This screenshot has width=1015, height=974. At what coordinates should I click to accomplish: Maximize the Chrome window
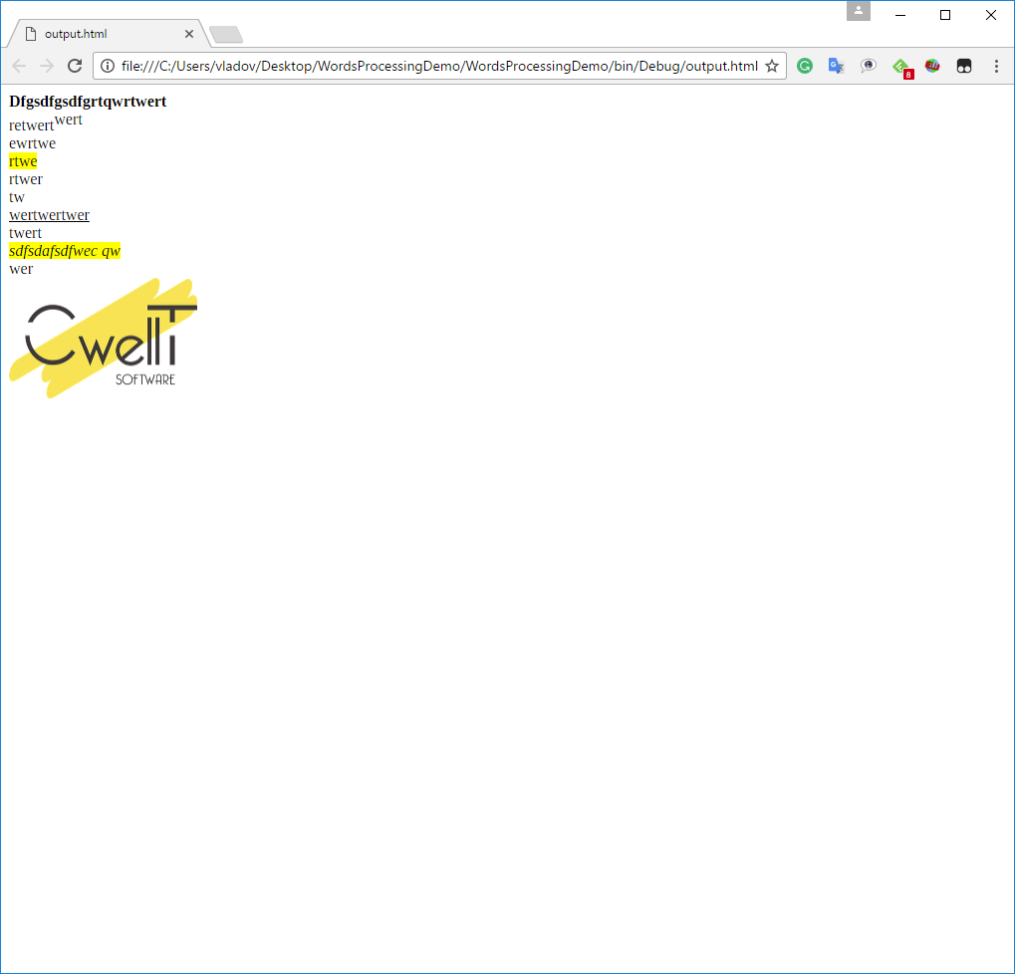coord(945,15)
